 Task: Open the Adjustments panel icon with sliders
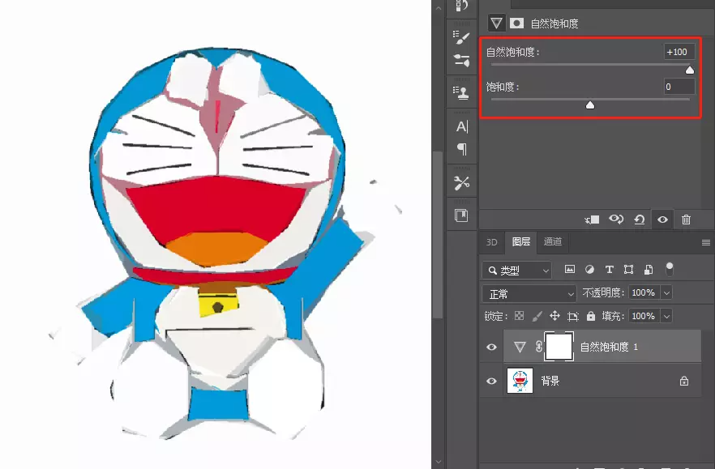[x=461, y=61]
